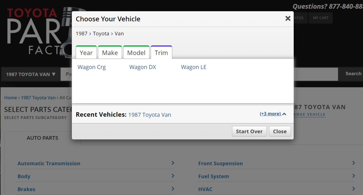Screen dimensions: 363x195
Task: Click chevron arrow beside Body
Action: tap(173, 176)
